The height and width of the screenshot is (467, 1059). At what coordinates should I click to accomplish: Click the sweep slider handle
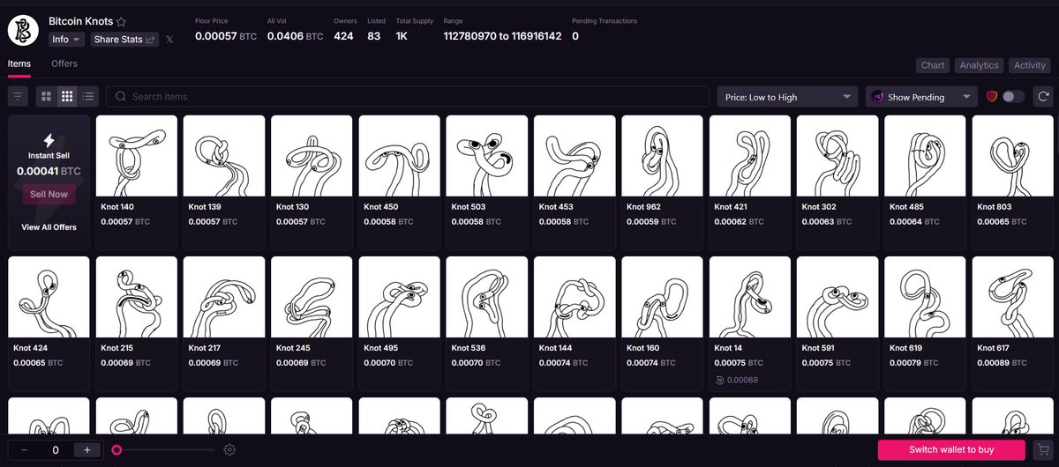(x=116, y=449)
